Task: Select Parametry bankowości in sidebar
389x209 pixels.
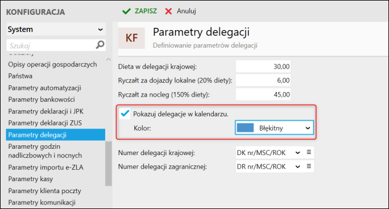Action: pos(42,99)
